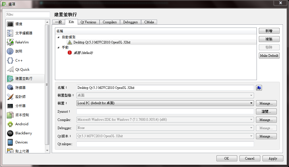Click the Qt logo in the title bar
The image size is (289, 167).
click(4, 4)
